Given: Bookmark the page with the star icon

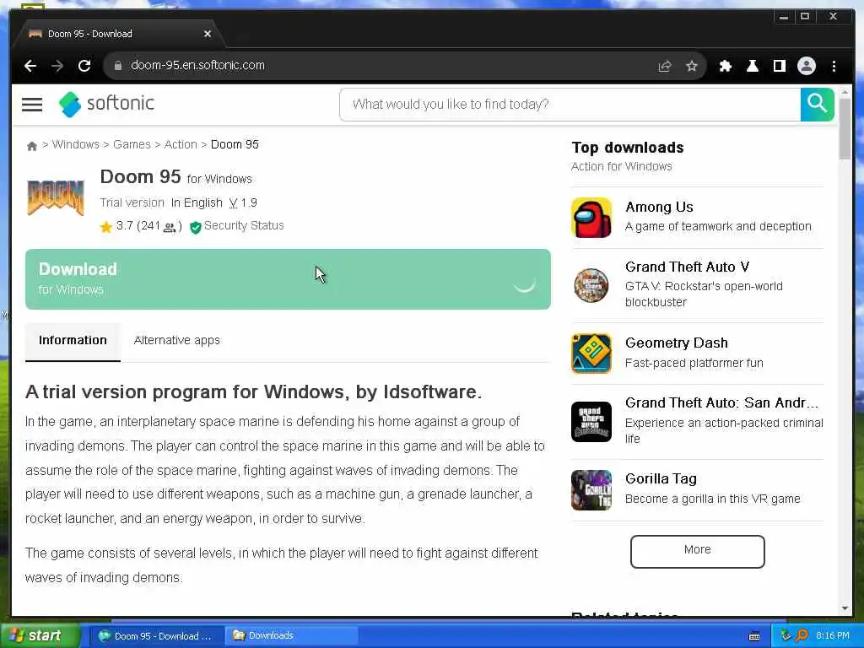Looking at the screenshot, I should [692, 66].
